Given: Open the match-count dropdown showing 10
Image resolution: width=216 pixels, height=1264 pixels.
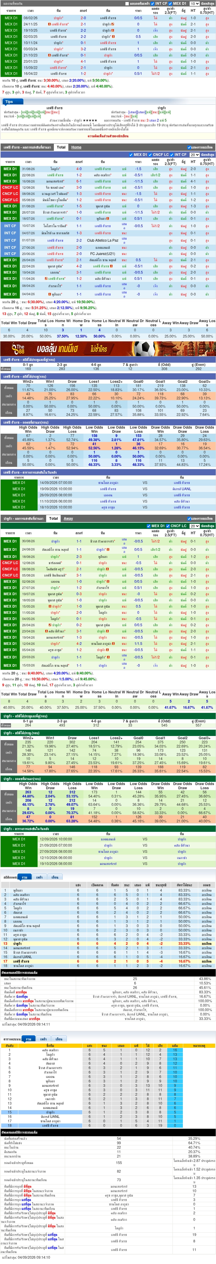Looking at the screenshot, I should pos(194,4).
